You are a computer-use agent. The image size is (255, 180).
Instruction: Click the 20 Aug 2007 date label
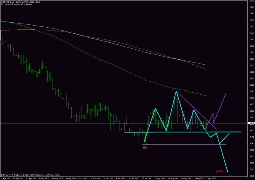click(186, 178)
